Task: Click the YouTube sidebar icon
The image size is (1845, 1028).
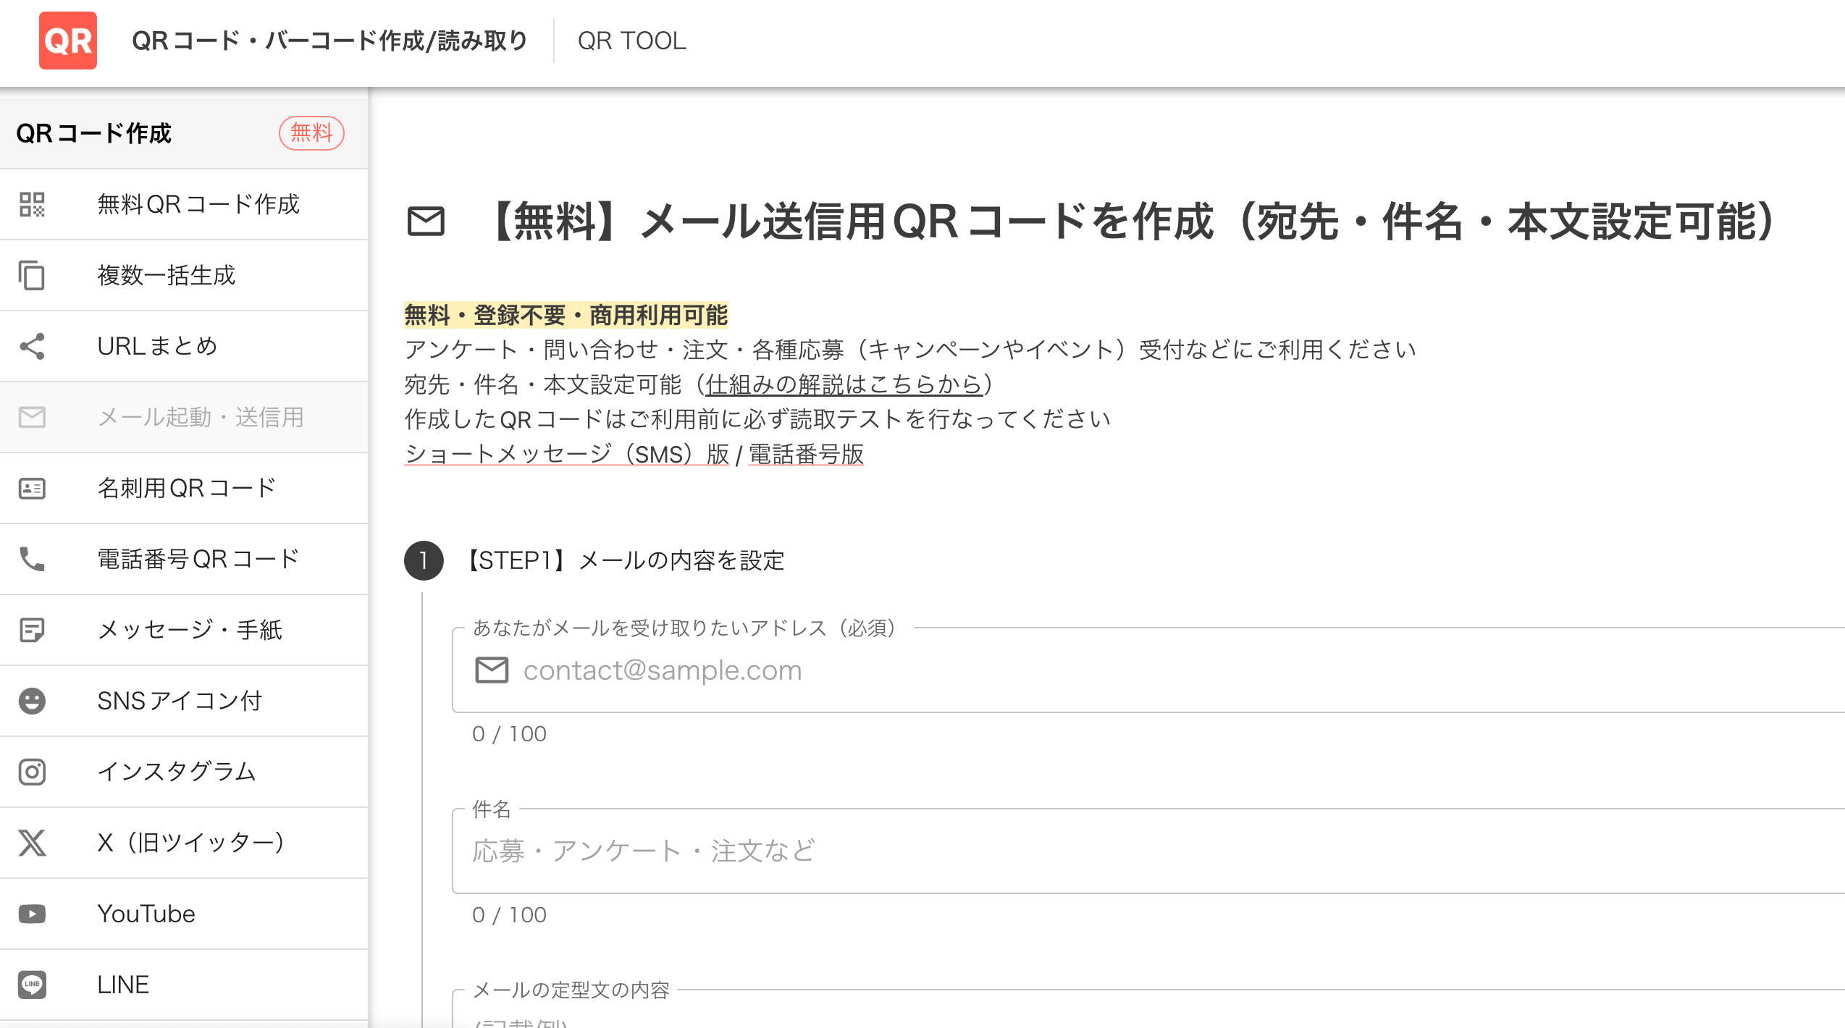Action: point(33,913)
